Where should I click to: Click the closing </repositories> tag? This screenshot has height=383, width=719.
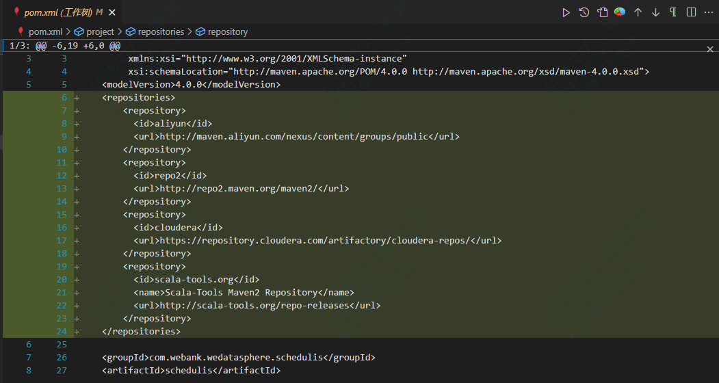(x=141, y=332)
